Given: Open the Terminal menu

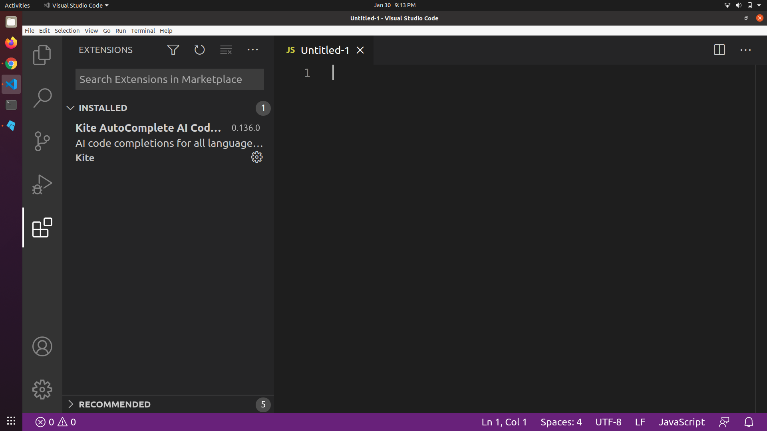Looking at the screenshot, I should pyautogui.click(x=143, y=31).
